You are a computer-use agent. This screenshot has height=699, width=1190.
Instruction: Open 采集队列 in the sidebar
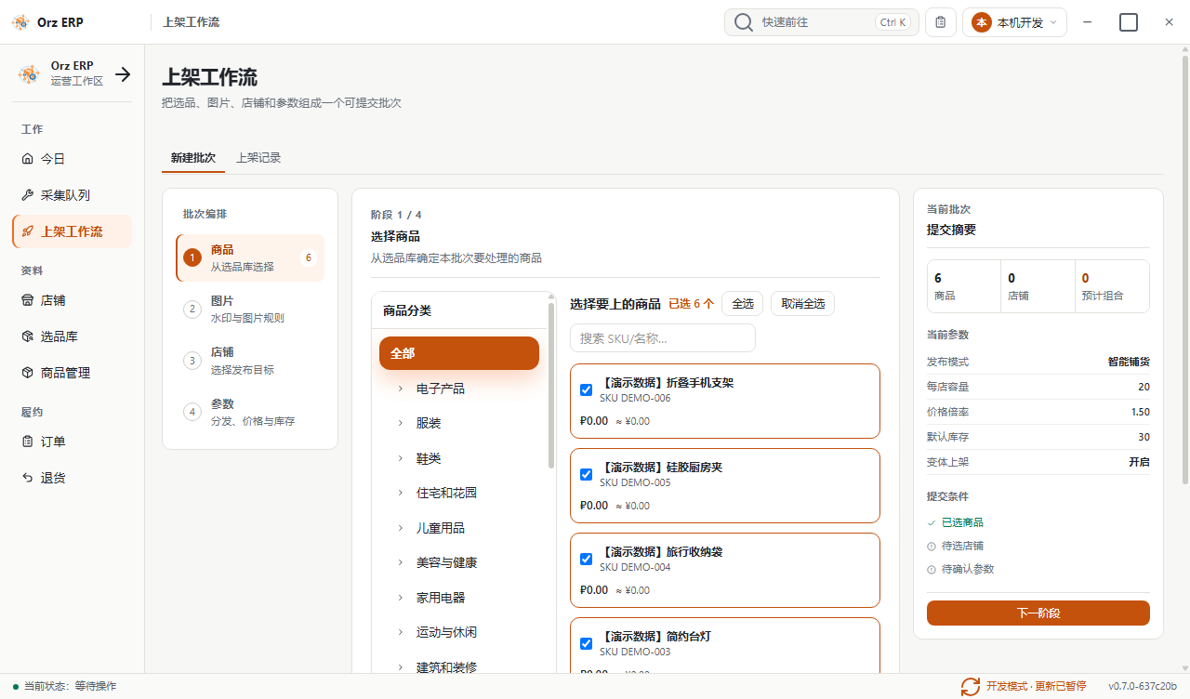[x=73, y=195]
